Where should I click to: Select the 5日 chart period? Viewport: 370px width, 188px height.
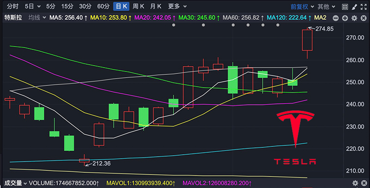(x=30, y=6)
